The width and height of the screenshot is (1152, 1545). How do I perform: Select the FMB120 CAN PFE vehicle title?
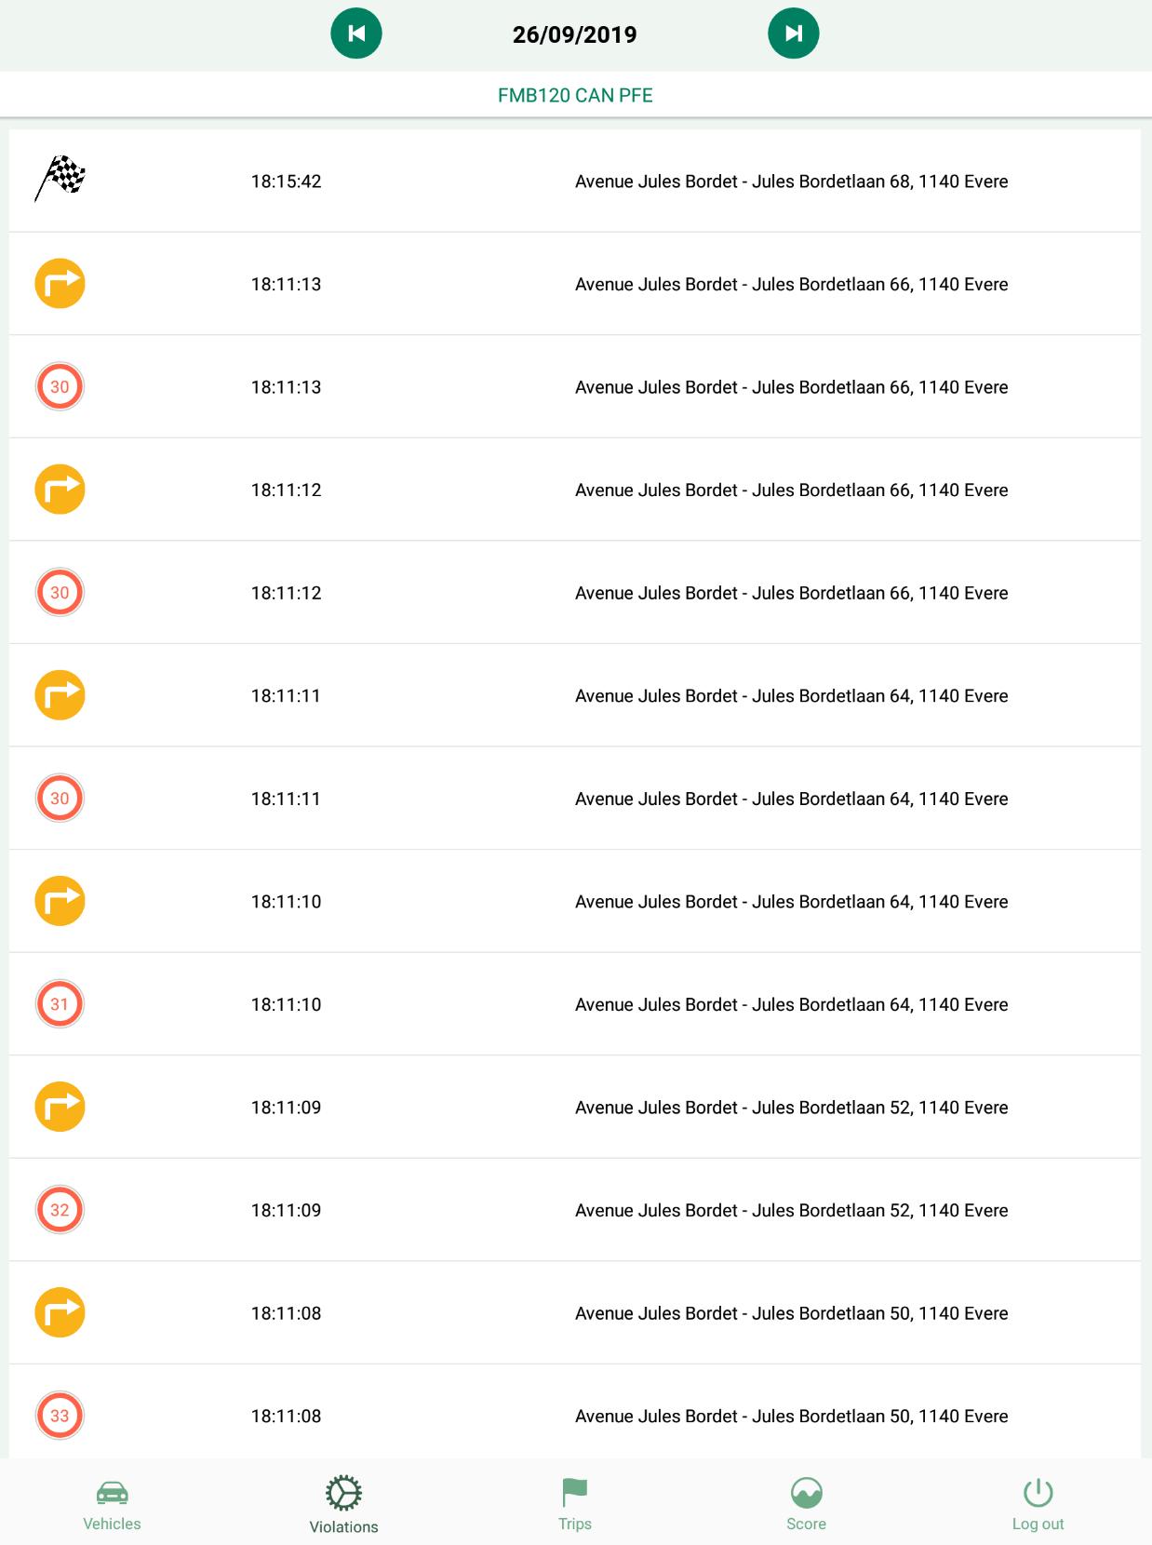[x=575, y=95]
